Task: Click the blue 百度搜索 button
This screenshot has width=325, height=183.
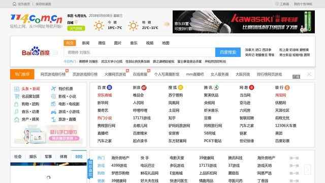Action: tap(228, 52)
